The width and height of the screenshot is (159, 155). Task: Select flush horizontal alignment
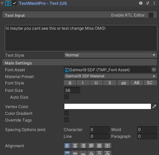[99, 146]
